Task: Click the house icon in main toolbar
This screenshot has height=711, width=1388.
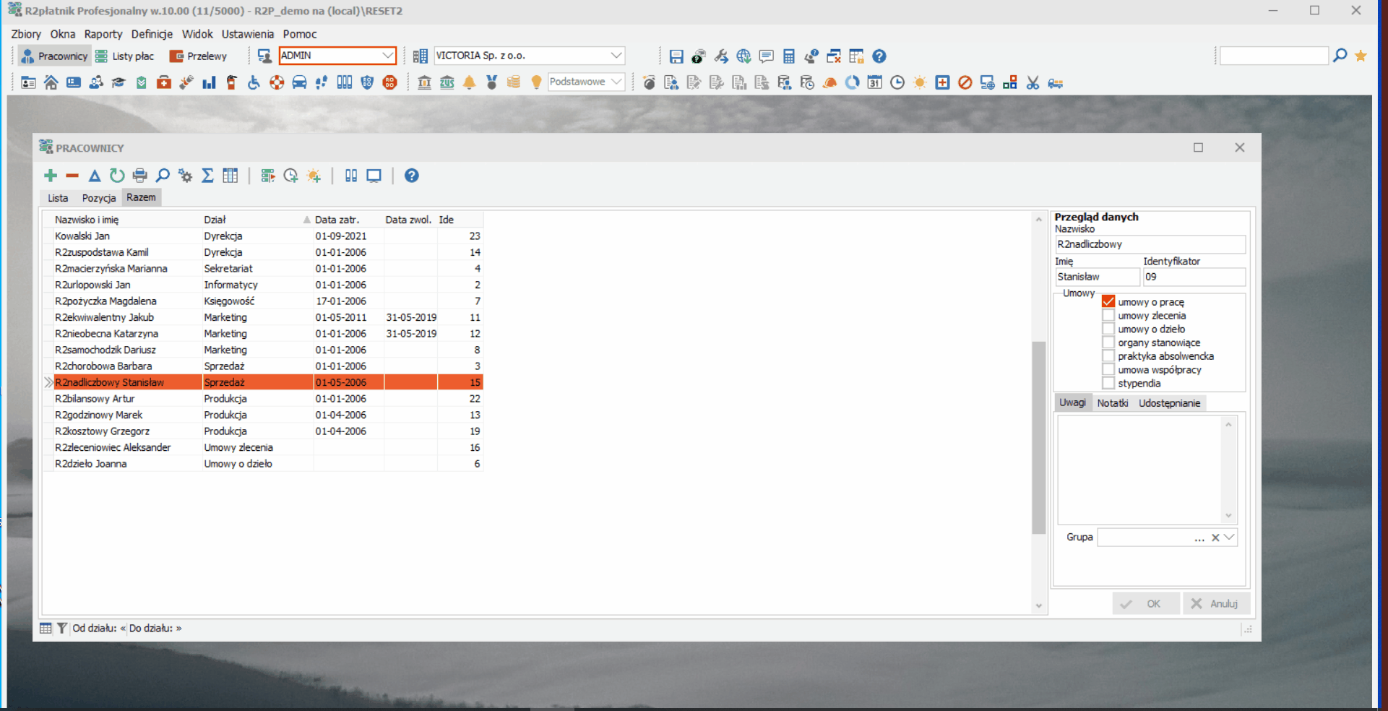Action: (51, 82)
